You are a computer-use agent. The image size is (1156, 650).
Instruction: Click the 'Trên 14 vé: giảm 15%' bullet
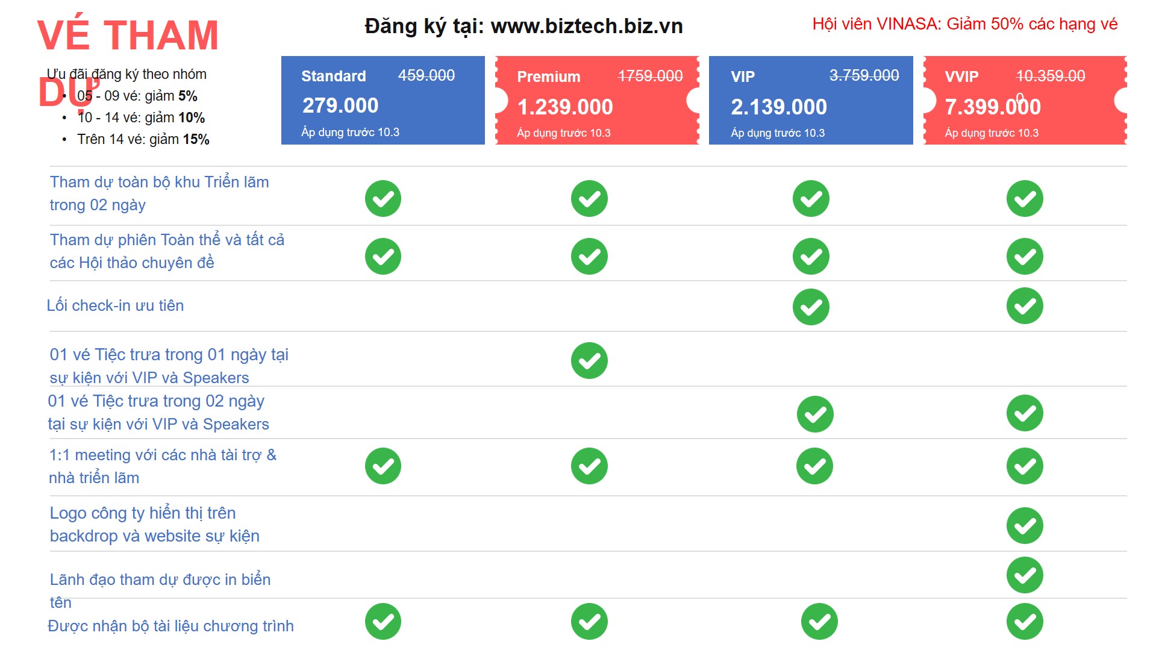click(143, 140)
